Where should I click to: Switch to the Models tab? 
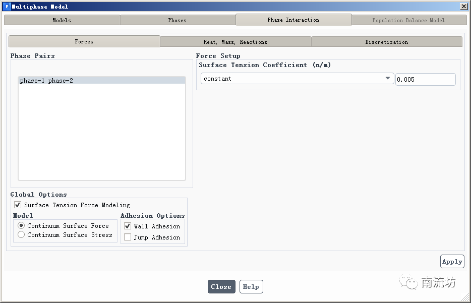pos(62,20)
